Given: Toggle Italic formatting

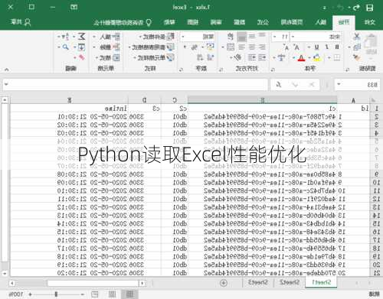Looking at the screenshot, I should point(327,47).
